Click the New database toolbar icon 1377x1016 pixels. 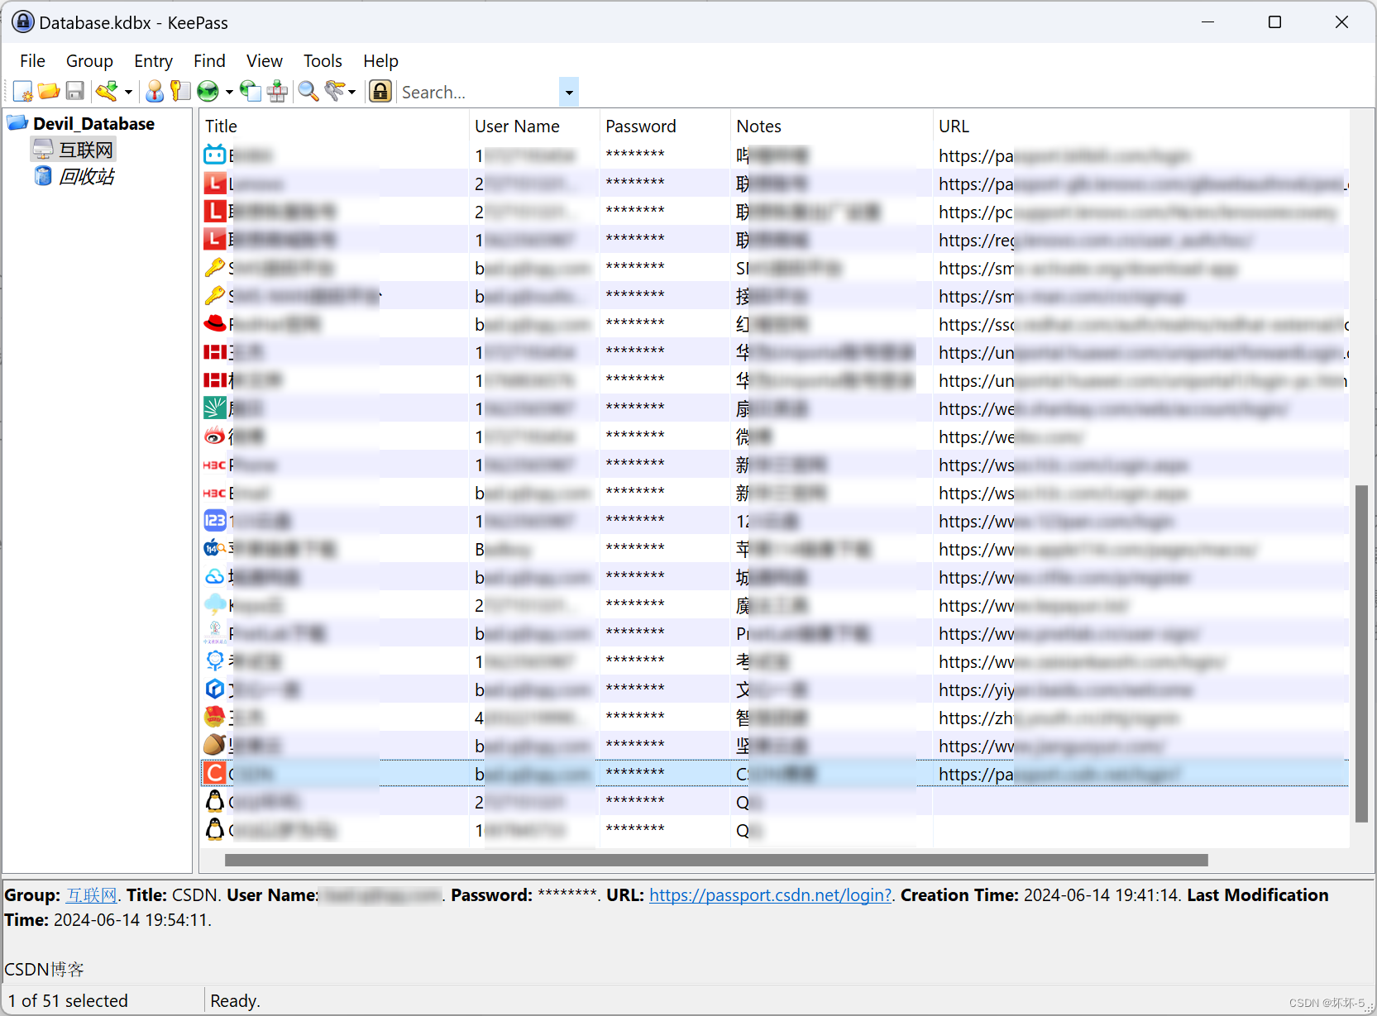pyautogui.click(x=22, y=91)
